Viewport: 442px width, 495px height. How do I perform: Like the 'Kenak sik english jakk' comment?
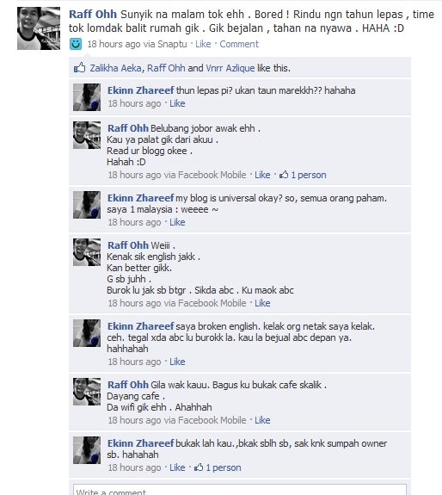pos(262,303)
